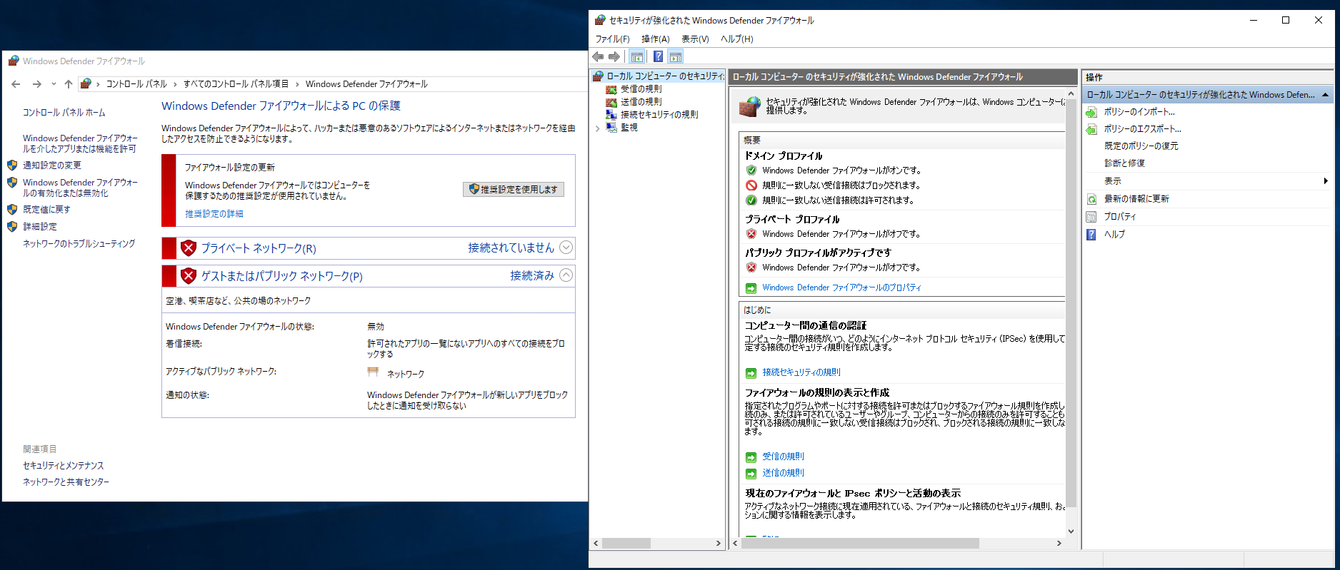
Task: Open 推奨設定の詳細 link
Action: click(x=214, y=214)
